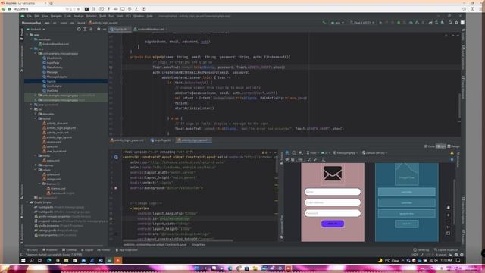Select activity_main.xml in layout folder

pyautogui.click(x=58, y=133)
